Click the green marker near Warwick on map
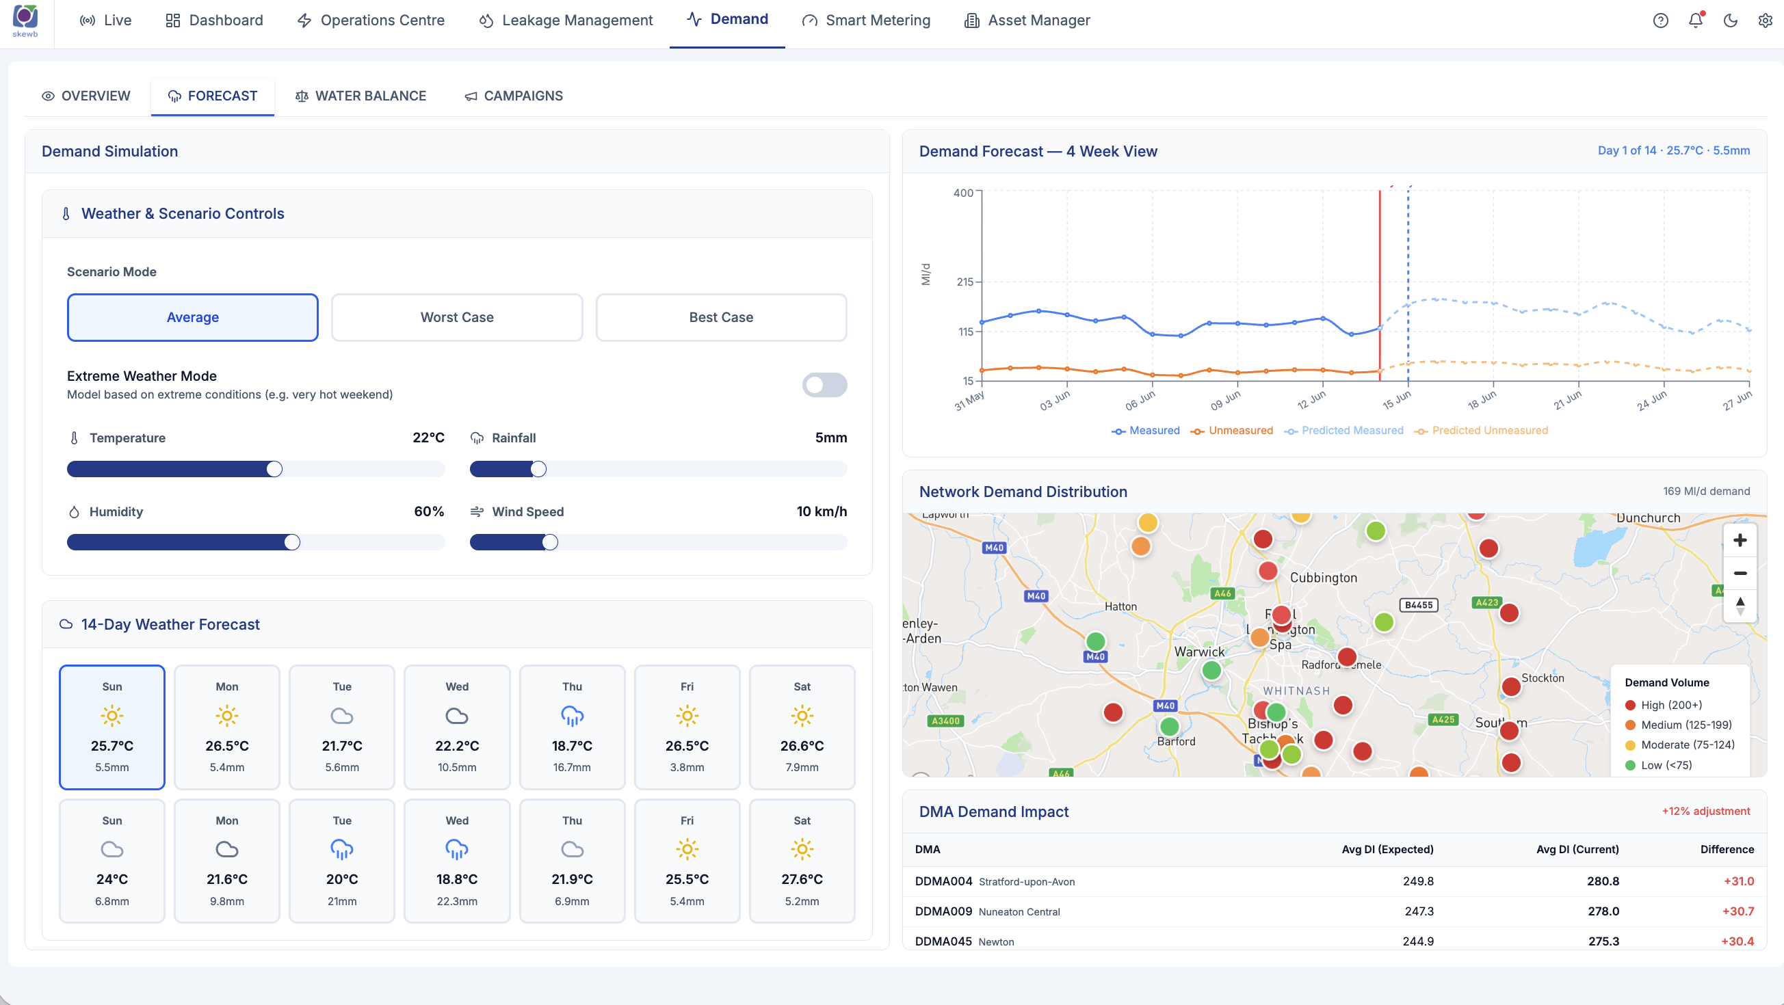Viewport: 1784px width, 1005px height. (x=1211, y=670)
